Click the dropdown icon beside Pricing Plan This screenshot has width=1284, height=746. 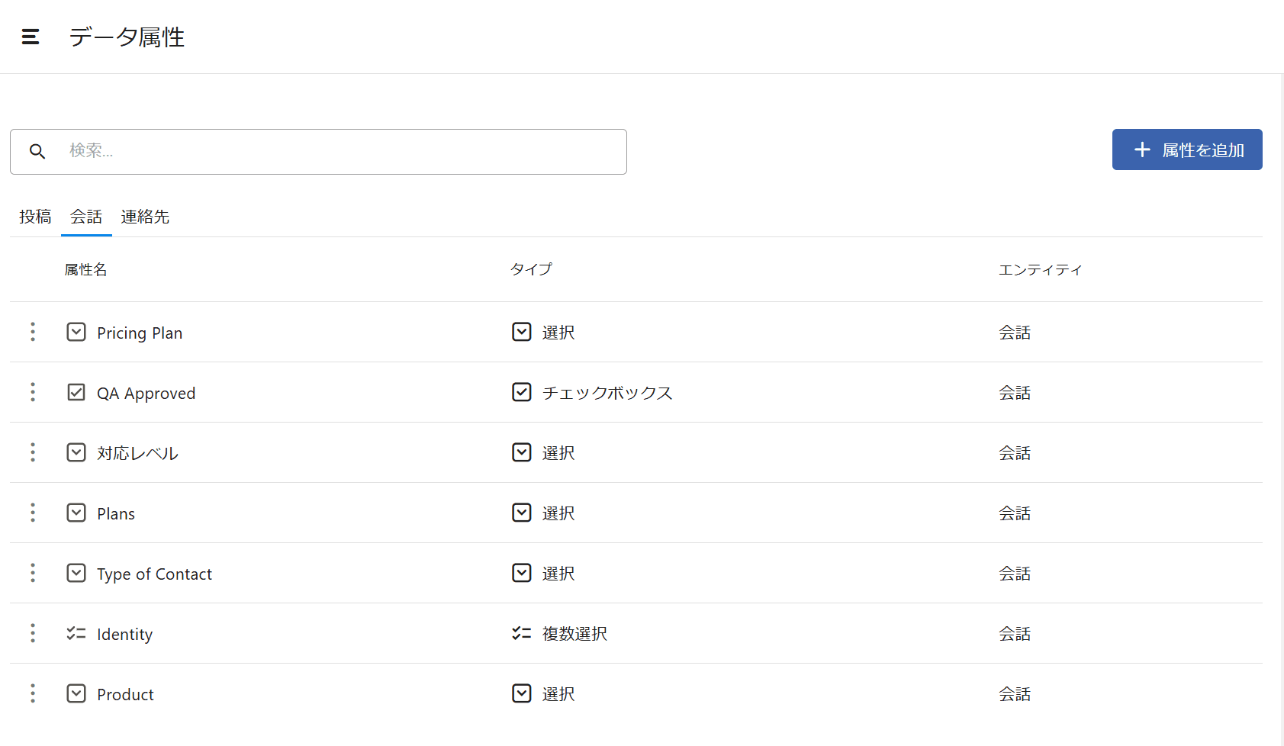(x=76, y=332)
